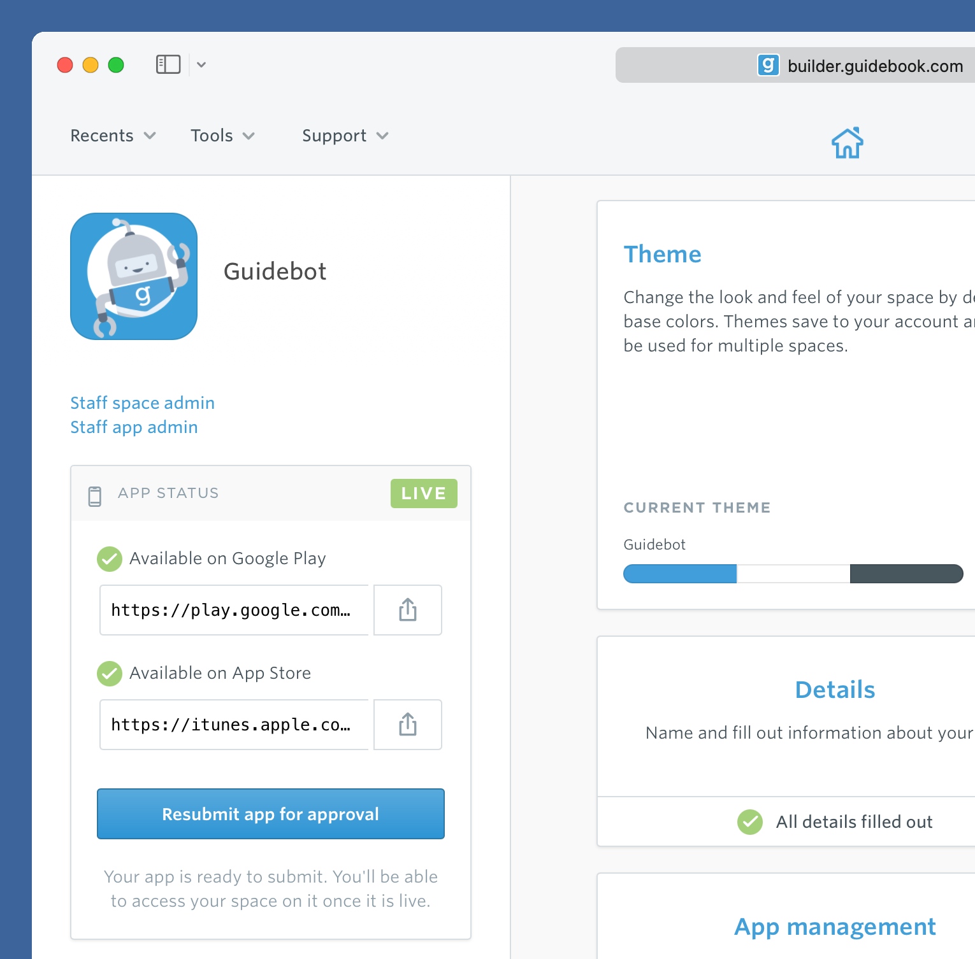
Task: Click the 'All details filled out' text
Action: [x=854, y=822]
